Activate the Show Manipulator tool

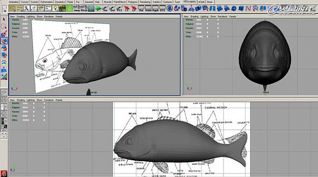tap(4, 77)
